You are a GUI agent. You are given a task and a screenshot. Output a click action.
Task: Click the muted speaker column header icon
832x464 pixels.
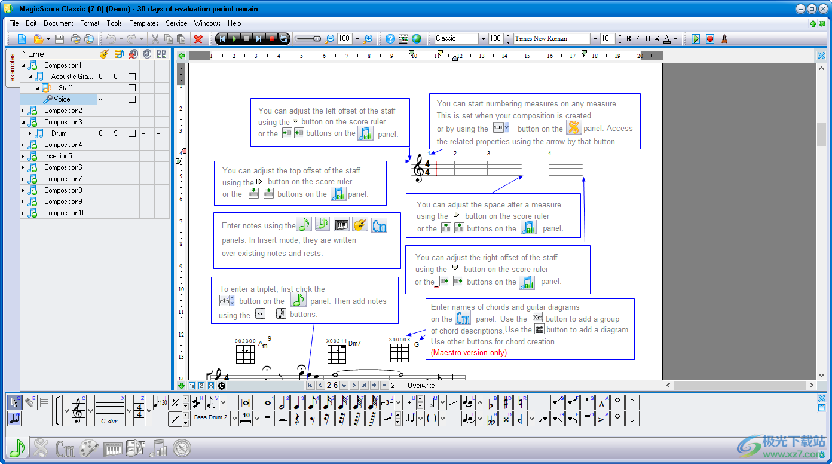[133, 54]
